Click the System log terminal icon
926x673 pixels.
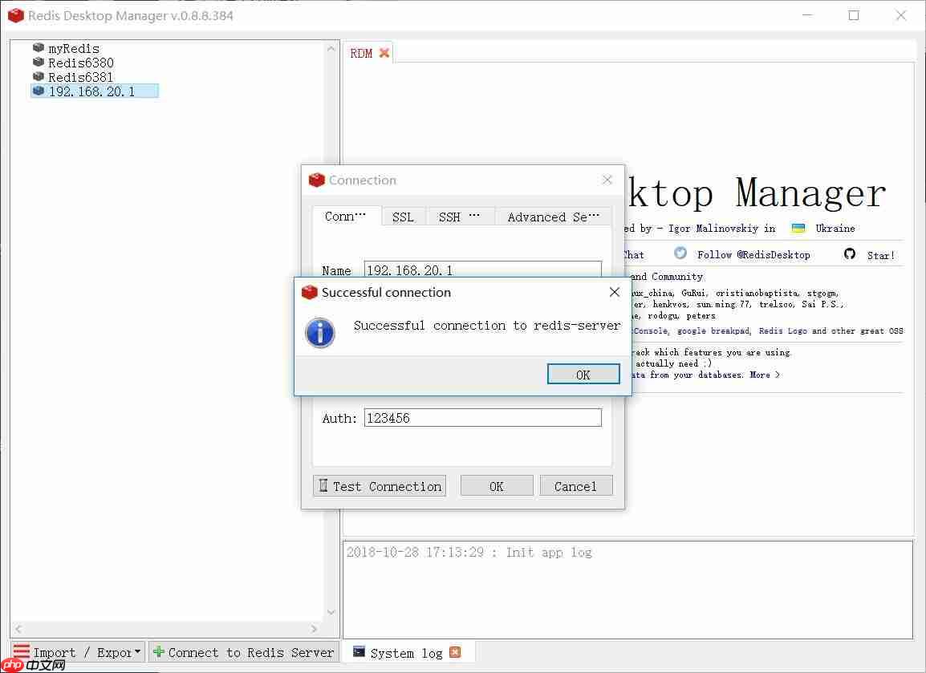(359, 652)
